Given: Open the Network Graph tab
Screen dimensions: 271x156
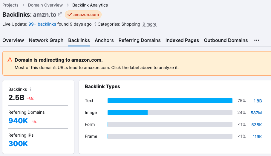Looking at the screenshot, I should point(46,40).
